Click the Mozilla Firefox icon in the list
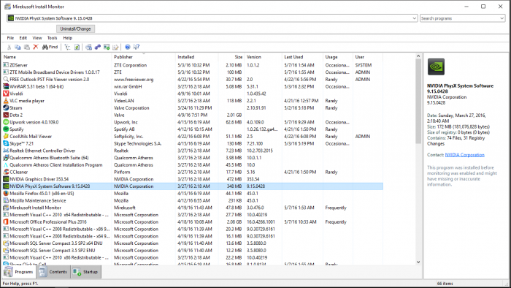This screenshot has height=288, width=511. [6, 194]
